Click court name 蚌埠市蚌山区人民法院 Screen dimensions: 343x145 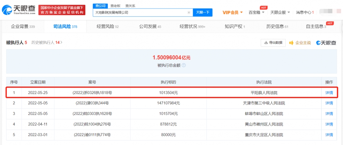pos(264,114)
